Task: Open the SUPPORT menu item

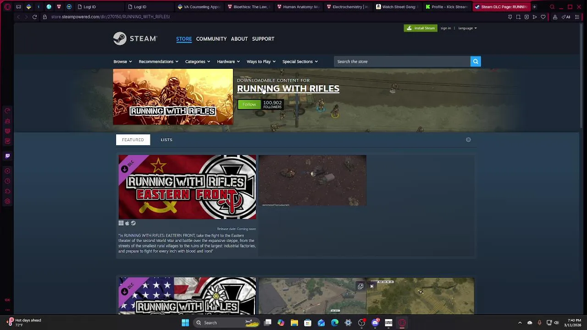Action: 263,39
